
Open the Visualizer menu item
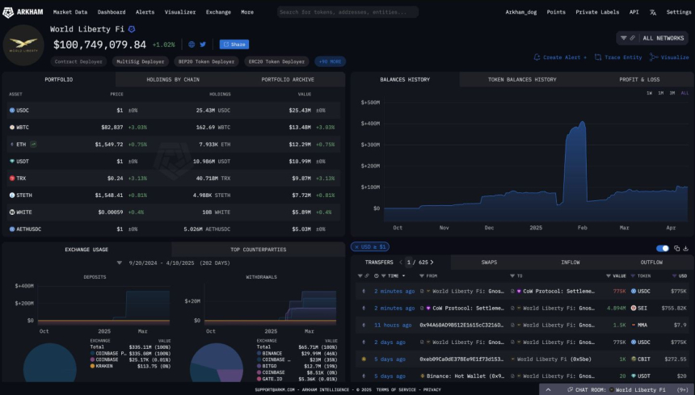[180, 12]
